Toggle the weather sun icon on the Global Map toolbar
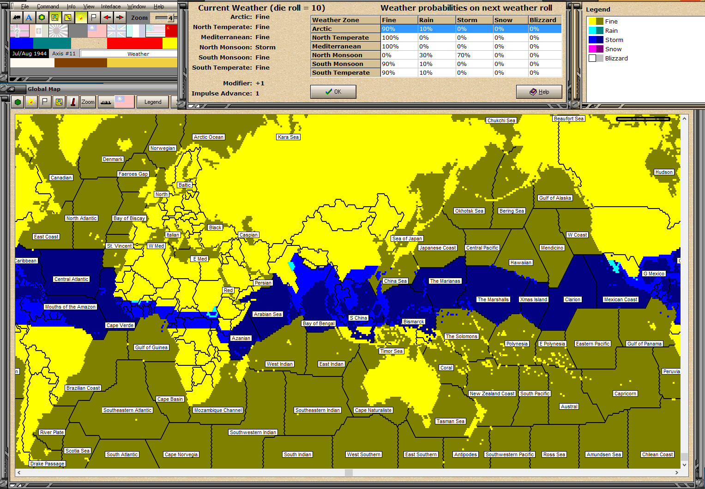Screen dimensions: 705x489 tap(31, 102)
